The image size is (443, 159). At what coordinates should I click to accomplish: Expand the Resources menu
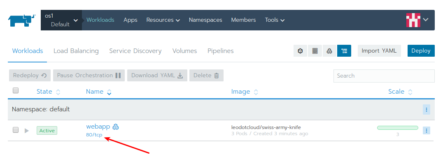point(163,20)
